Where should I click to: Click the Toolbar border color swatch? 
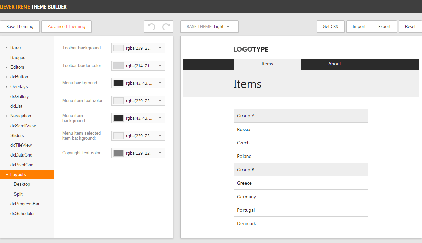[x=119, y=66]
